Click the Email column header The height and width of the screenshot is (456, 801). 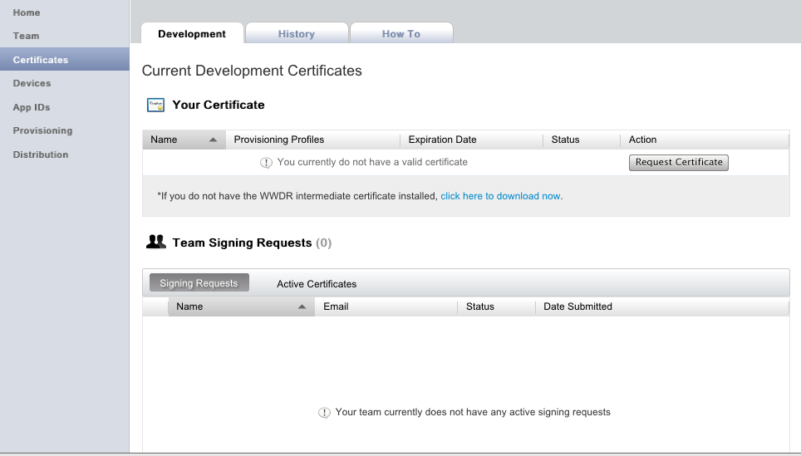(x=386, y=306)
